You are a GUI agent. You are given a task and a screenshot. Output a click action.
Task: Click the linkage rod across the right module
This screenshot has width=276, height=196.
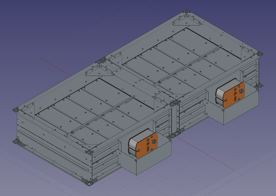point(190,64)
